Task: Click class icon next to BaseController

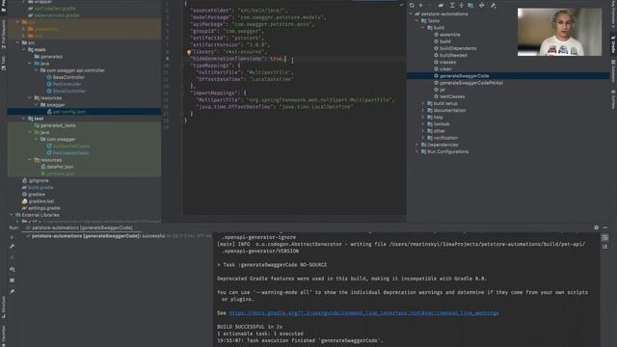Action: click(x=49, y=77)
